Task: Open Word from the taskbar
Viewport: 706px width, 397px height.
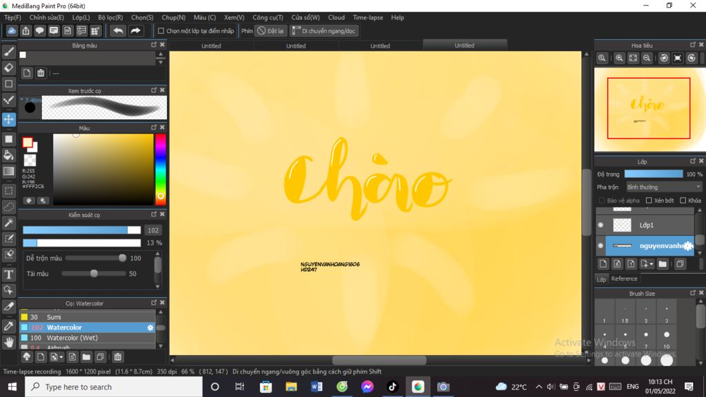Action: (316, 387)
